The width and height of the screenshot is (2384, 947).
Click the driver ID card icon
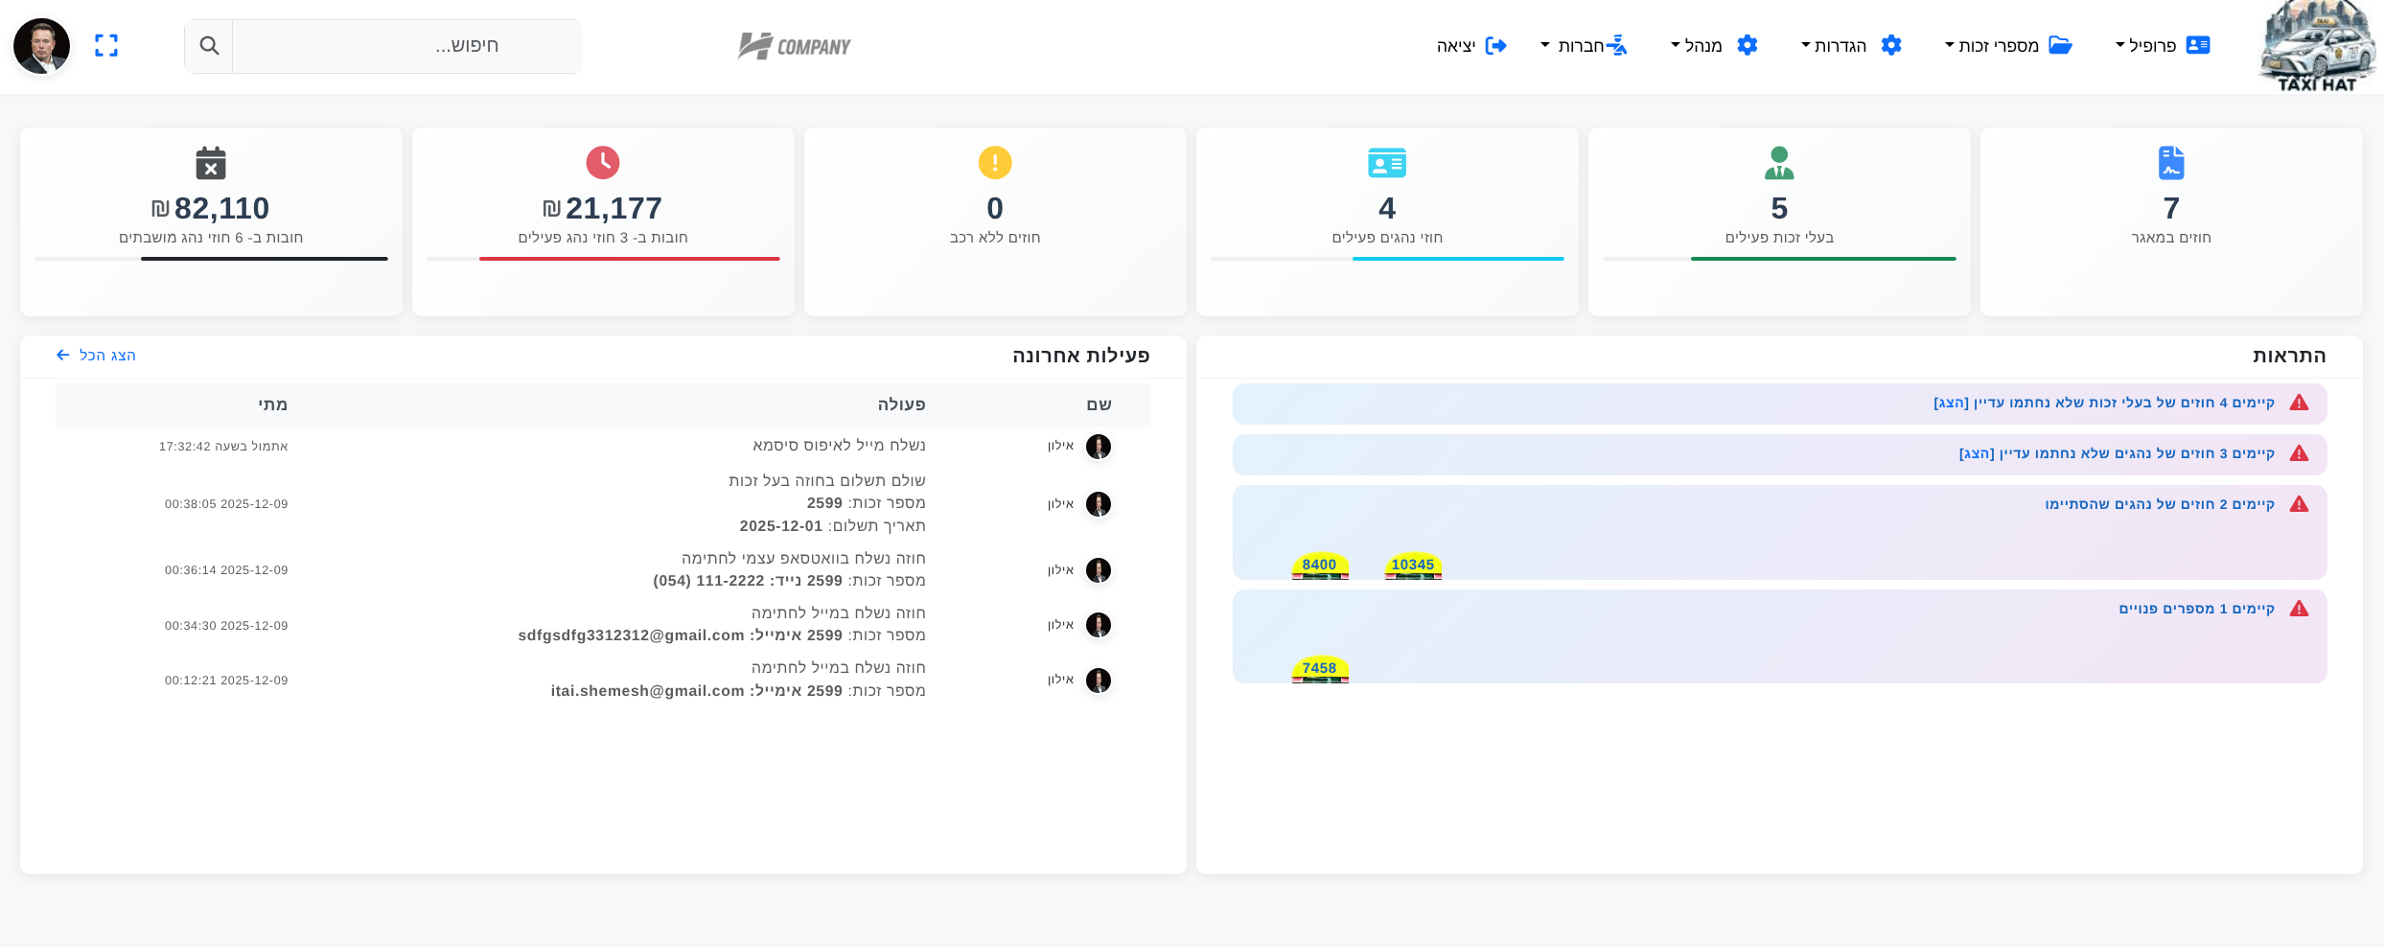pyautogui.click(x=1387, y=163)
